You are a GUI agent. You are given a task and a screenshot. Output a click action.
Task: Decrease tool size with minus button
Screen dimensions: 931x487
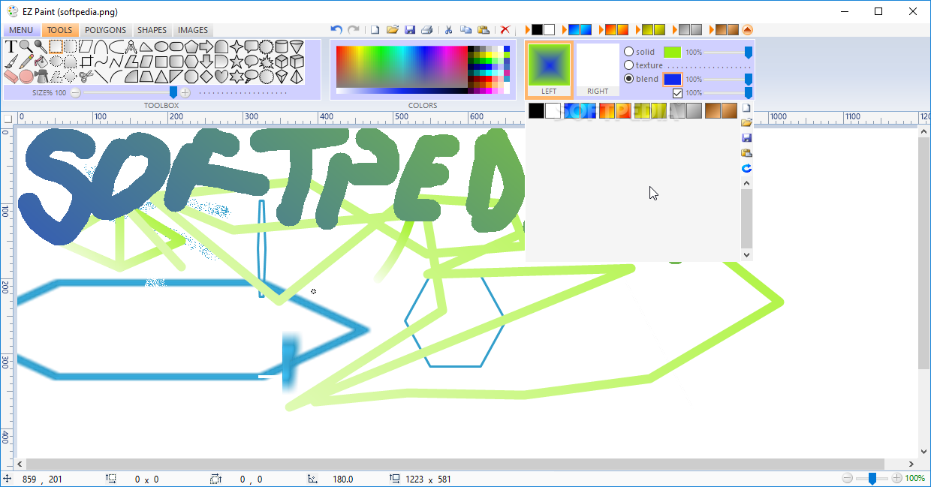pos(76,92)
